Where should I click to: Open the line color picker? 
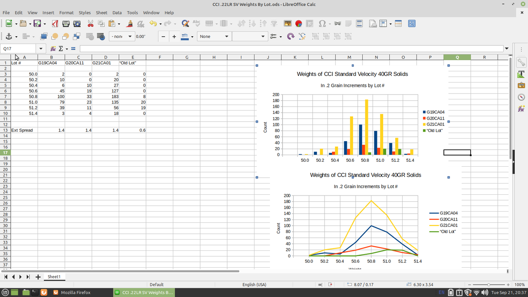click(185, 36)
